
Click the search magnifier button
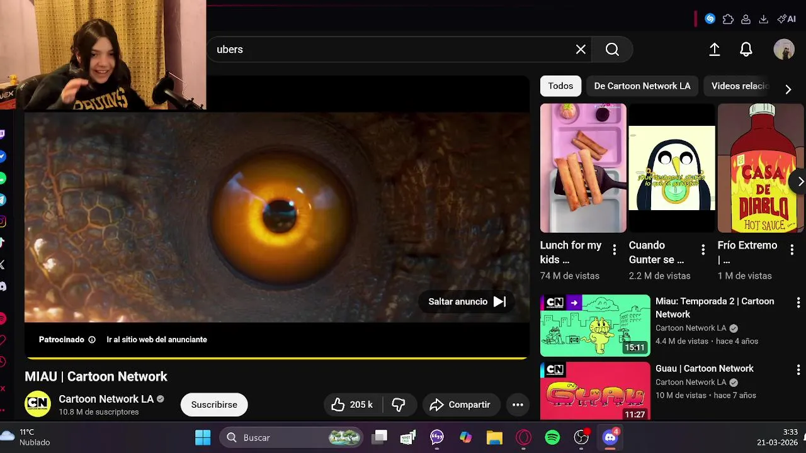[612, 49]
